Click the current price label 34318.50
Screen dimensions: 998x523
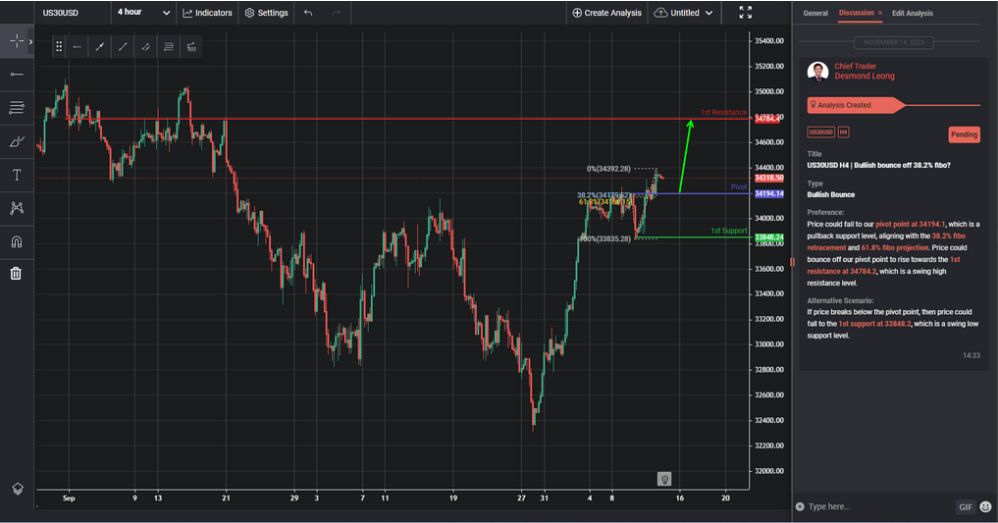coord(769,179)
